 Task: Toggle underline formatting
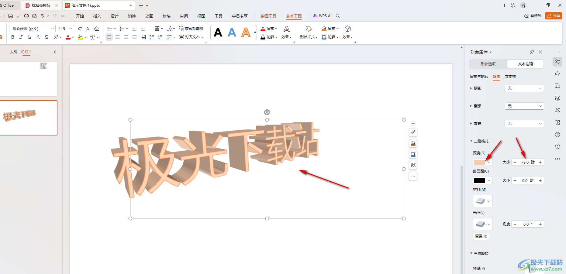(29, 37)
